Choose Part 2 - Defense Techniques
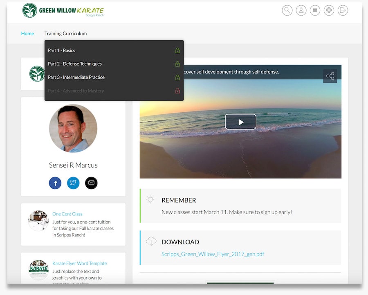 click(75, 64)
